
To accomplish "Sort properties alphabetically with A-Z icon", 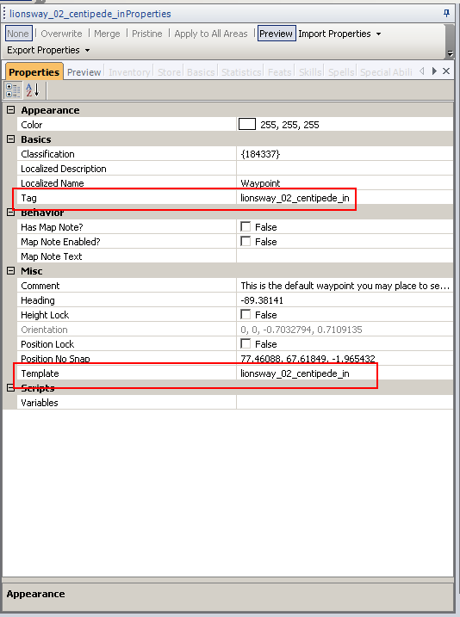I will pos(32,90).
